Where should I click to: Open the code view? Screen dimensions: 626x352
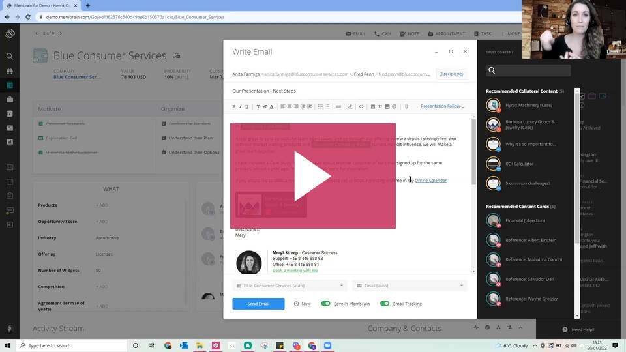tap(361, 106)
